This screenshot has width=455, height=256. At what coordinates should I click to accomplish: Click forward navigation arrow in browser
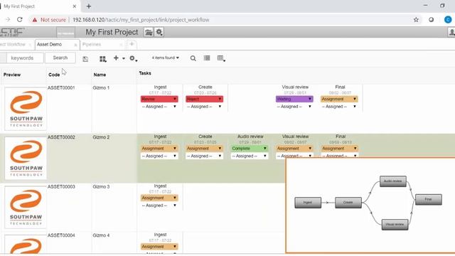(8, 20)
